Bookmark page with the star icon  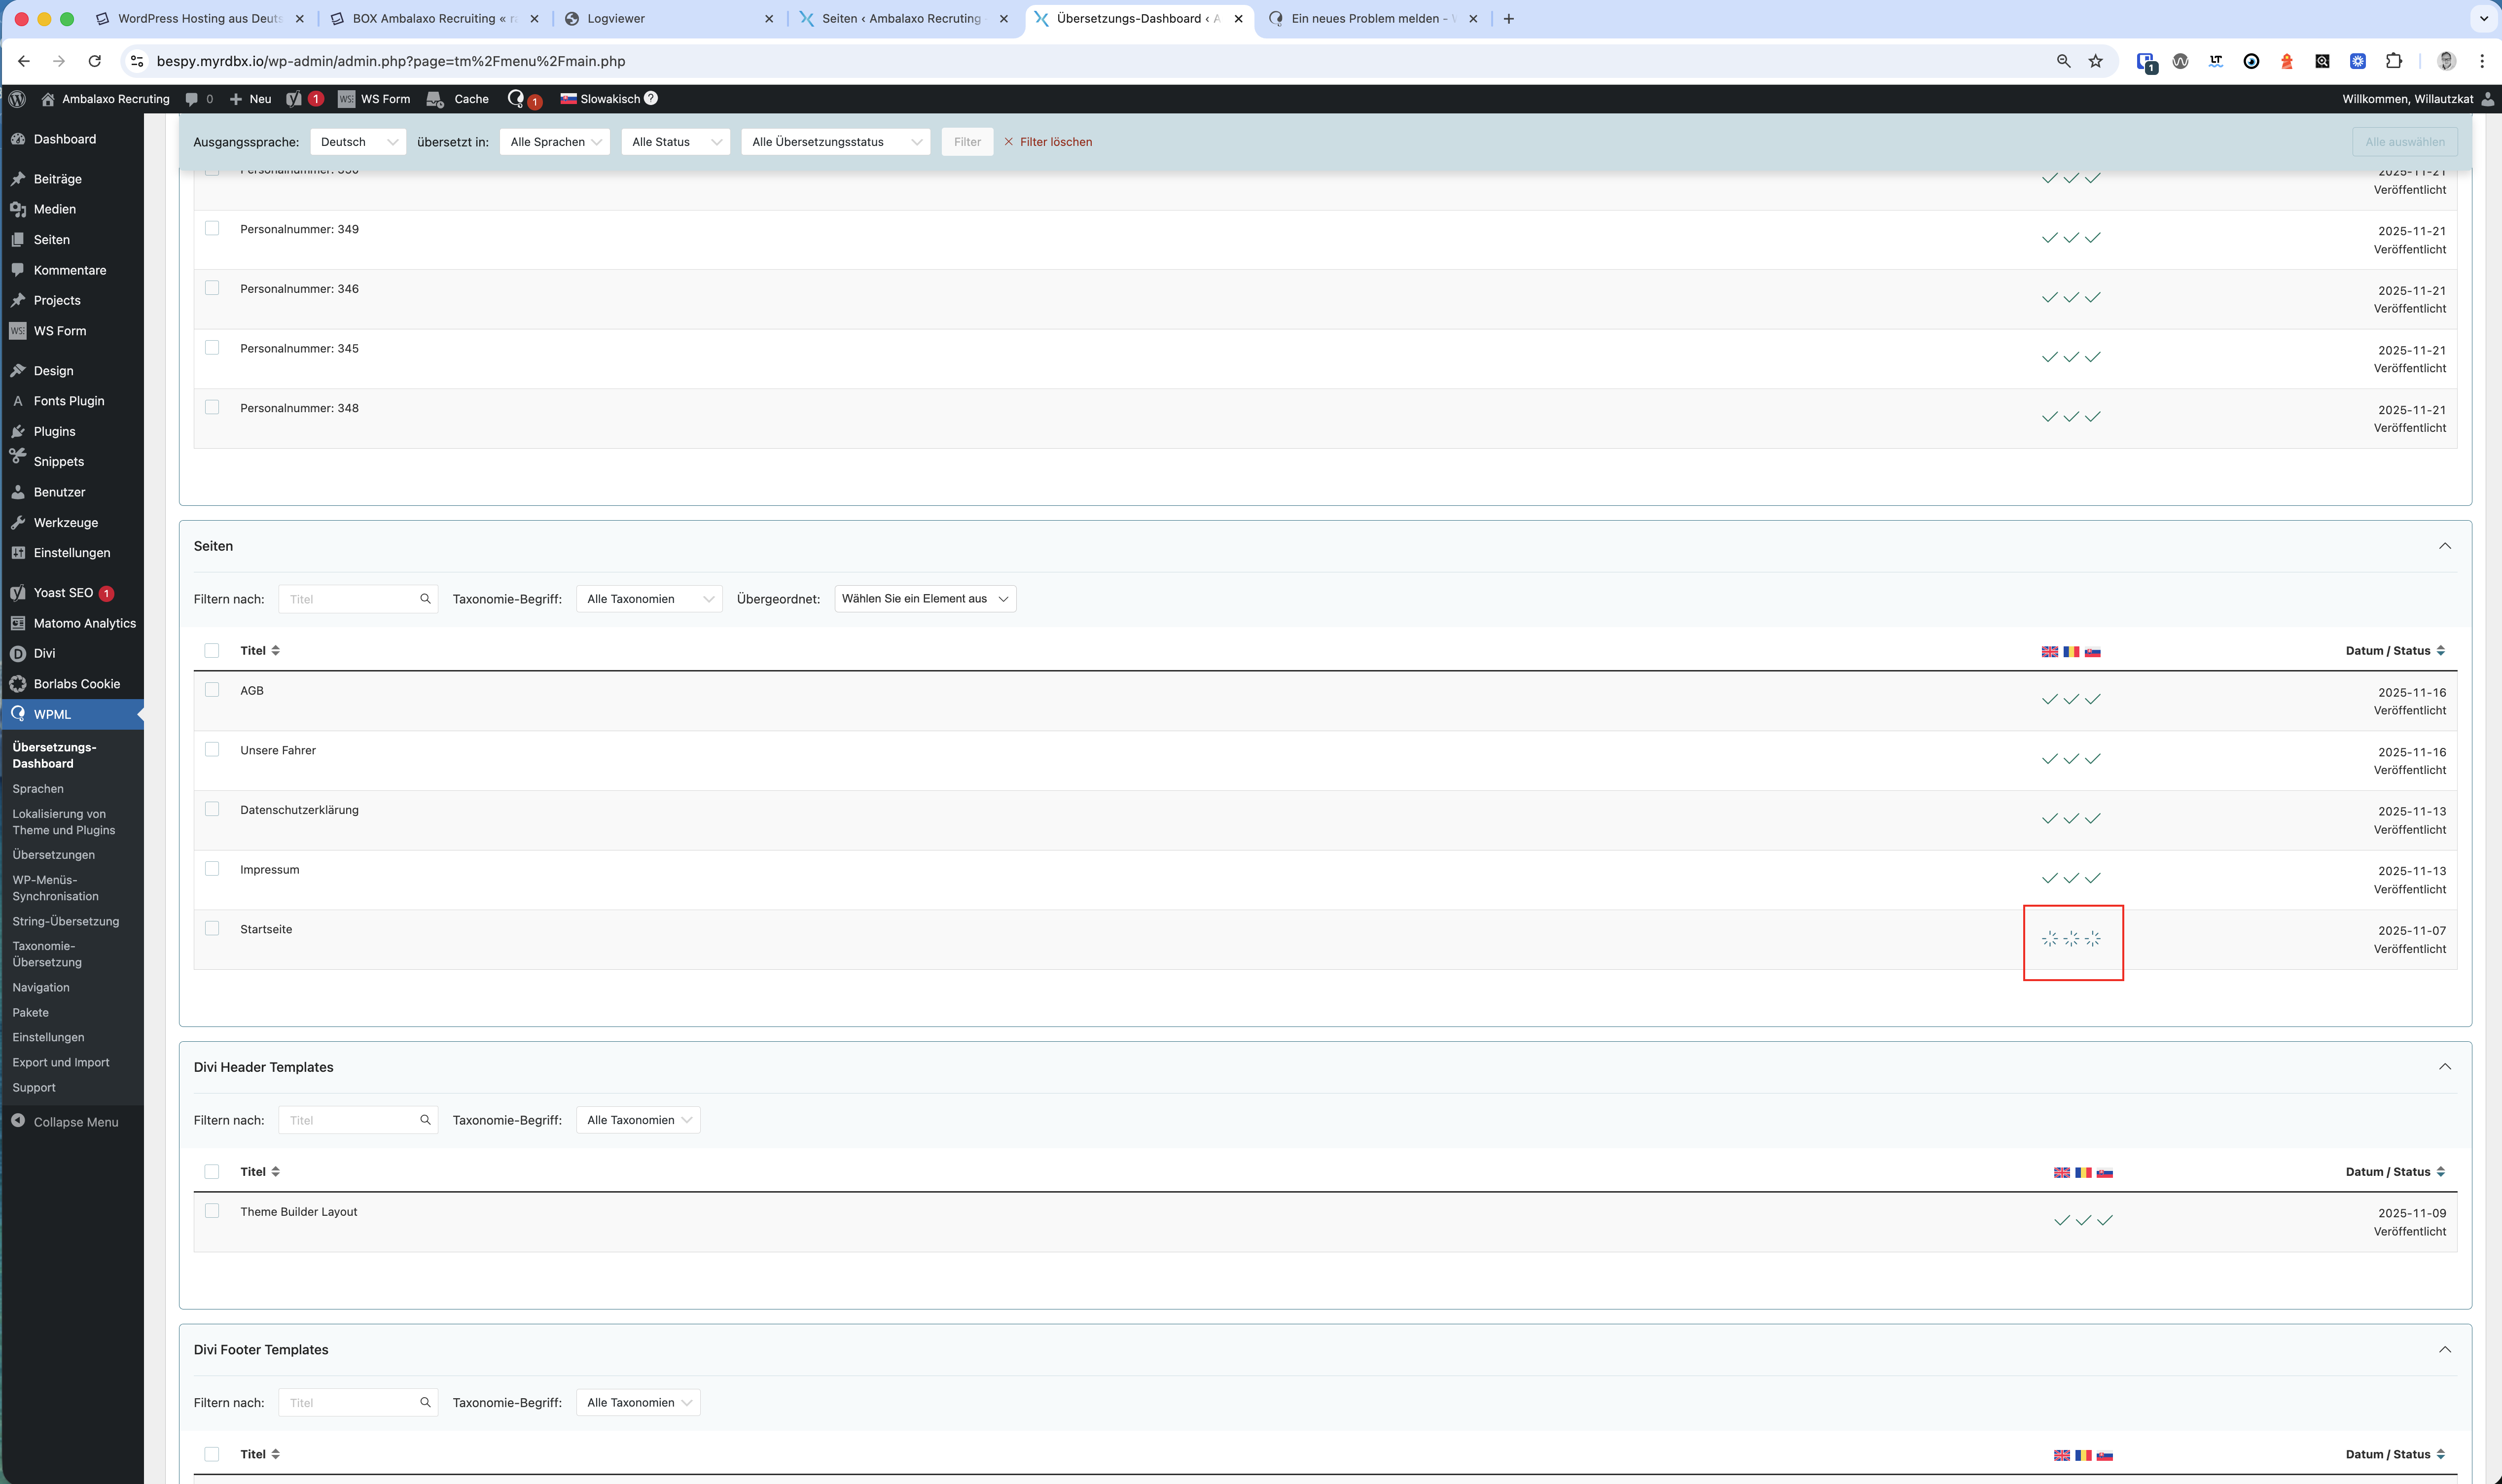click(2096, 61)
